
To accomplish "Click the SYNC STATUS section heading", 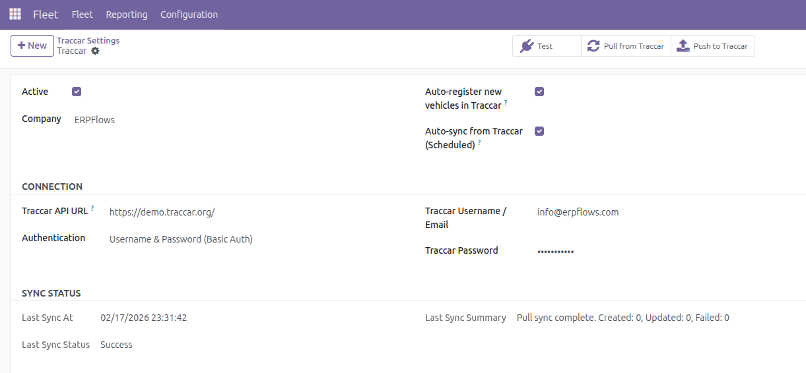I will (51, 293).
